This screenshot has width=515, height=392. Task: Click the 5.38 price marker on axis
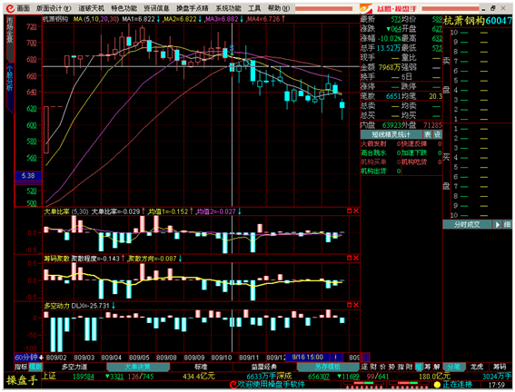[28, 175]
